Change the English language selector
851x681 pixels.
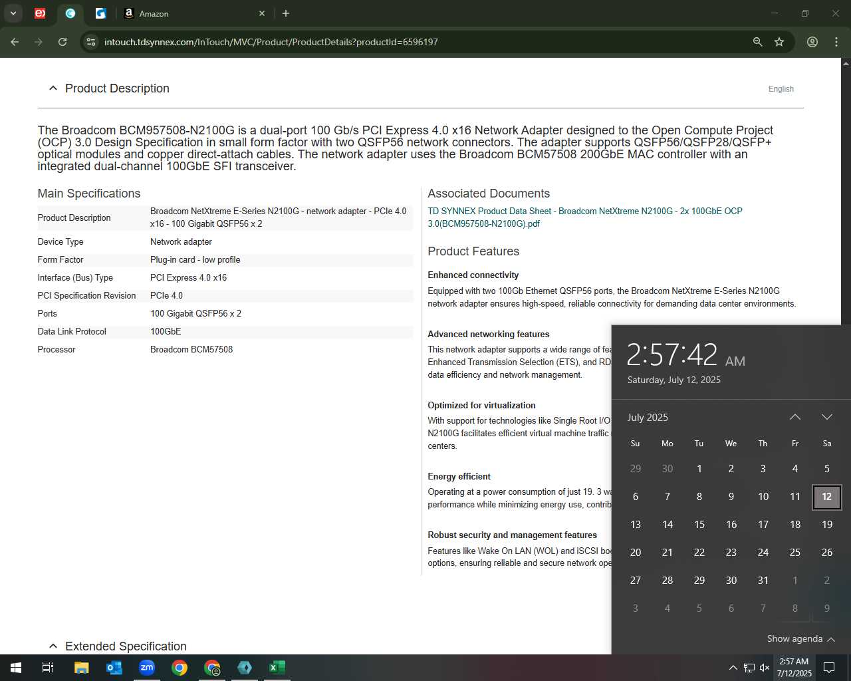point(781,89)
